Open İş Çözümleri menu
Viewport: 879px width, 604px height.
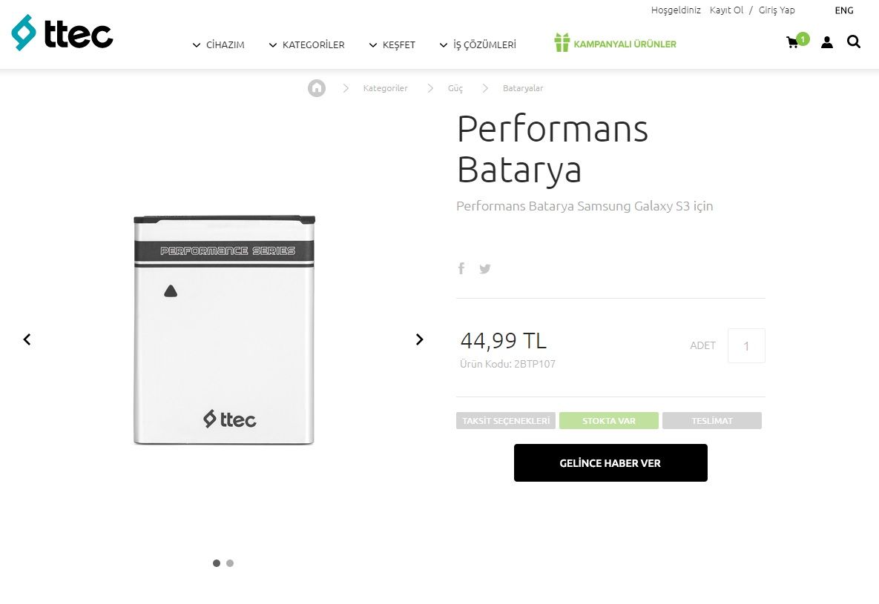478,45
